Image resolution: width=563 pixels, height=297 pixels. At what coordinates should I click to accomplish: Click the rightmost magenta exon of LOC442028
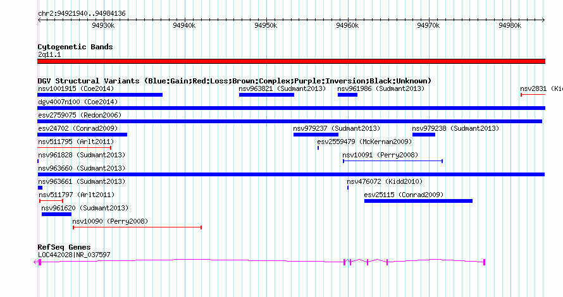click(x=485, y=262)
